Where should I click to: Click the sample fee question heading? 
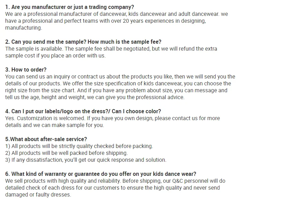[x=83, y=42]
